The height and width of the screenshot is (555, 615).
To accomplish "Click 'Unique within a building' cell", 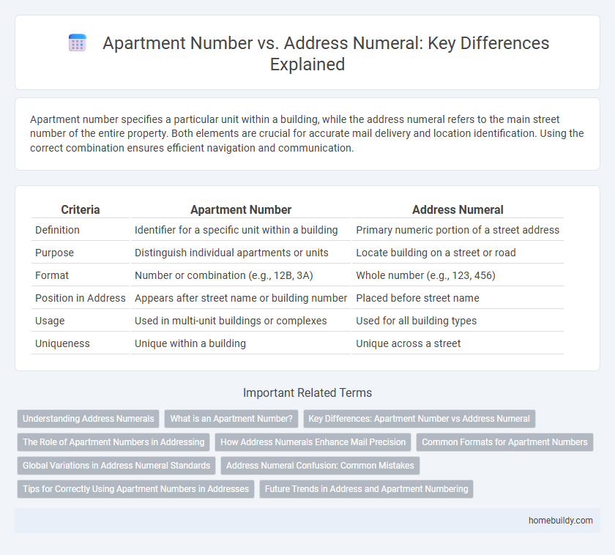I will pos(190,343).
